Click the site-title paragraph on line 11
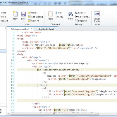The width and height of the screenshot is (117, 117). pos(61,63)
